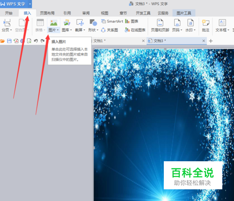Expand the 形状 dropdown arrow
The image size is (234, 201).
pyautogui.click(x=97, y=30)
